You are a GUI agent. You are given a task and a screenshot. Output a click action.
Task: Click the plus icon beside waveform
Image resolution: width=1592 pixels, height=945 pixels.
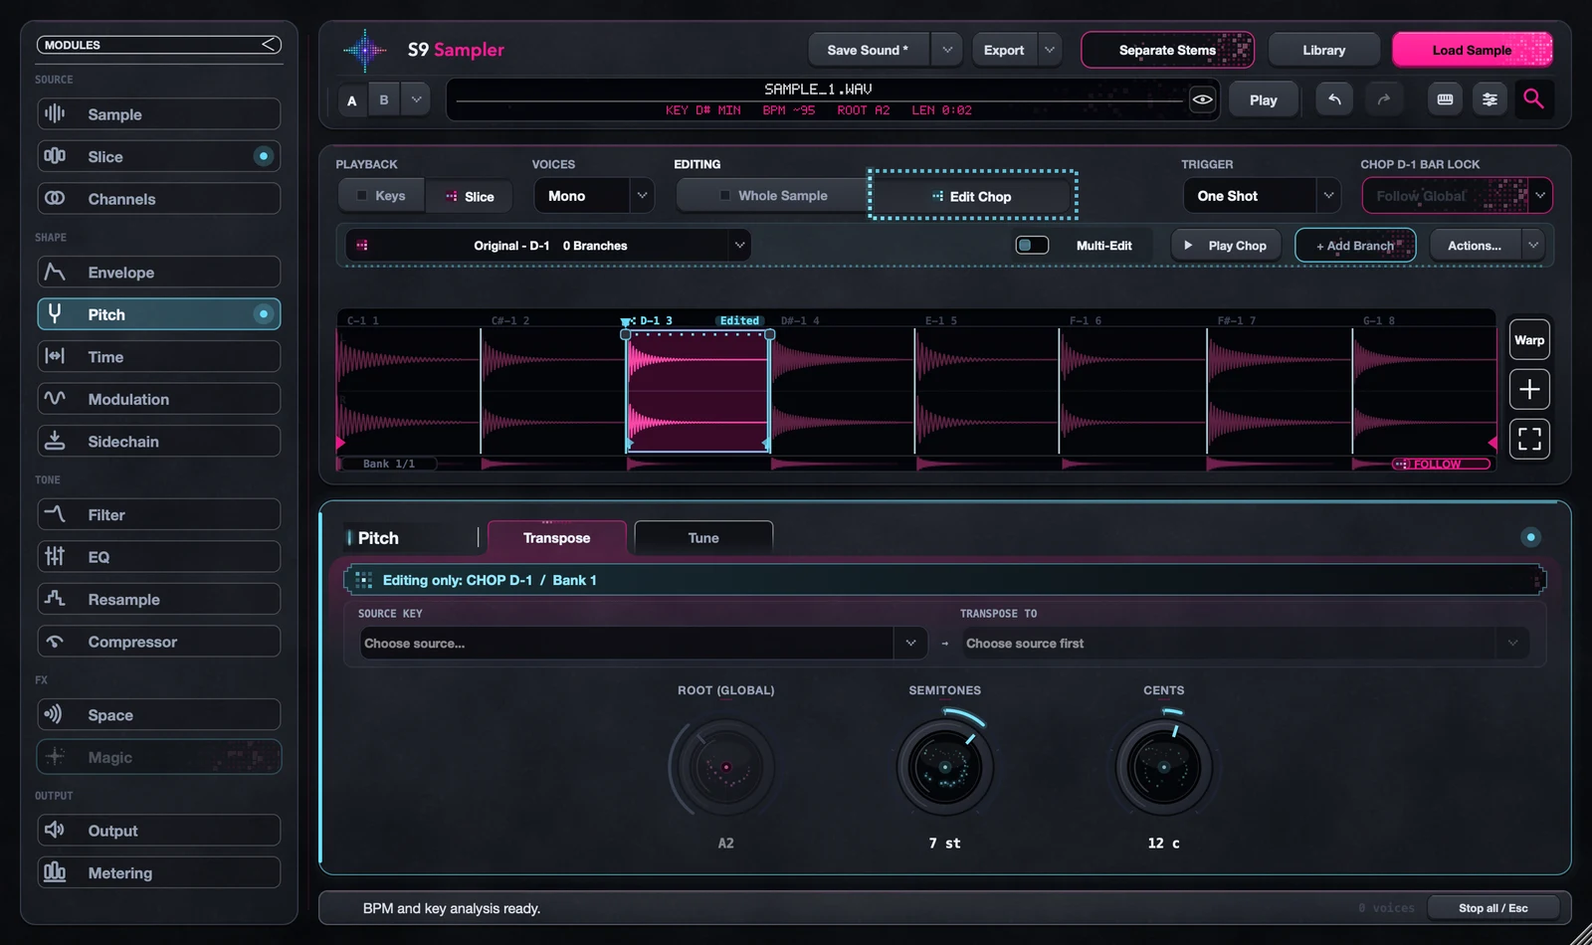pyautogui.click(x=1529, y=389)
